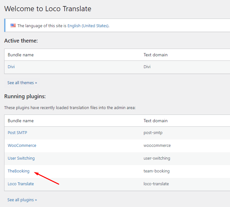The image size is (230, 207).
Task: Click Text domain header in Running plugins table
Action: coord(155,121)
